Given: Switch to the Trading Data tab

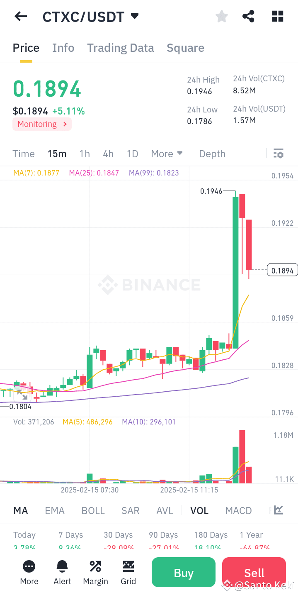Looking at the screenshot, I should [120, 48].
